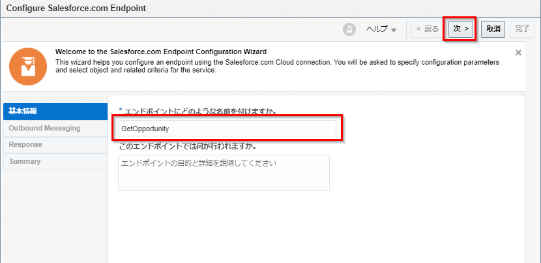
Task: Switch to the Outbound Messaging tab
Action: (55, 129)
